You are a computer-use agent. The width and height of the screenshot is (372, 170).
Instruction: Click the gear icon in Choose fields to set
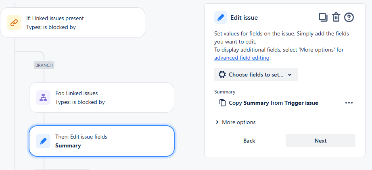point(222,75)
